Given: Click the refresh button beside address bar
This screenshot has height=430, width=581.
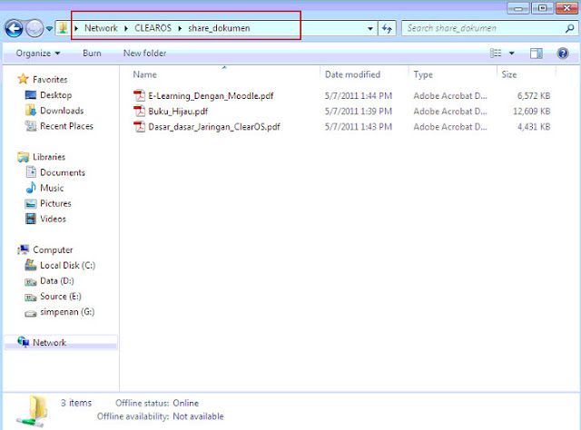Looking at the screenshot, I should click(x=388, y=28).
